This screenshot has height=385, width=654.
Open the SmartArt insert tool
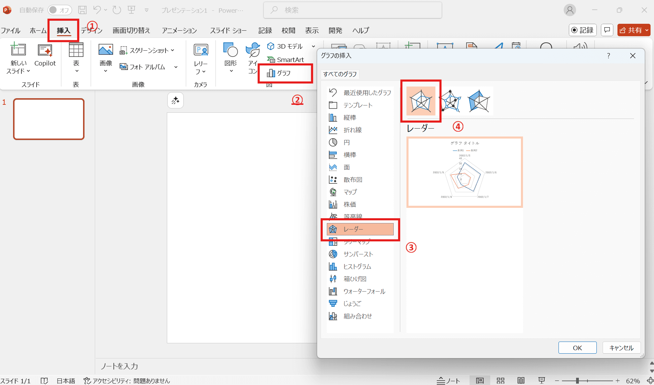point(286,60)
